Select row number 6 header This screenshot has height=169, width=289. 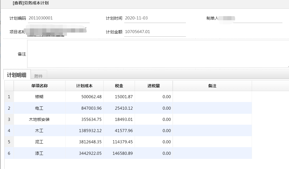coord(9,153)
